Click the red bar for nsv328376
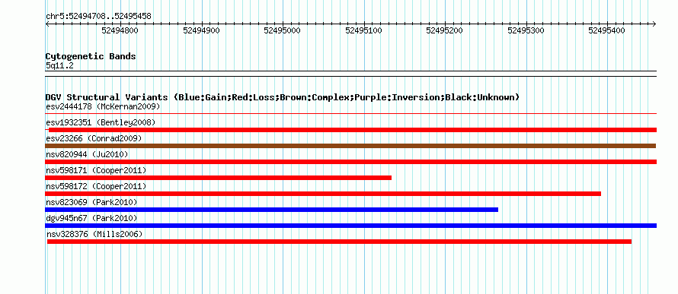The image size is (678, 294). (x=339, y=242)
